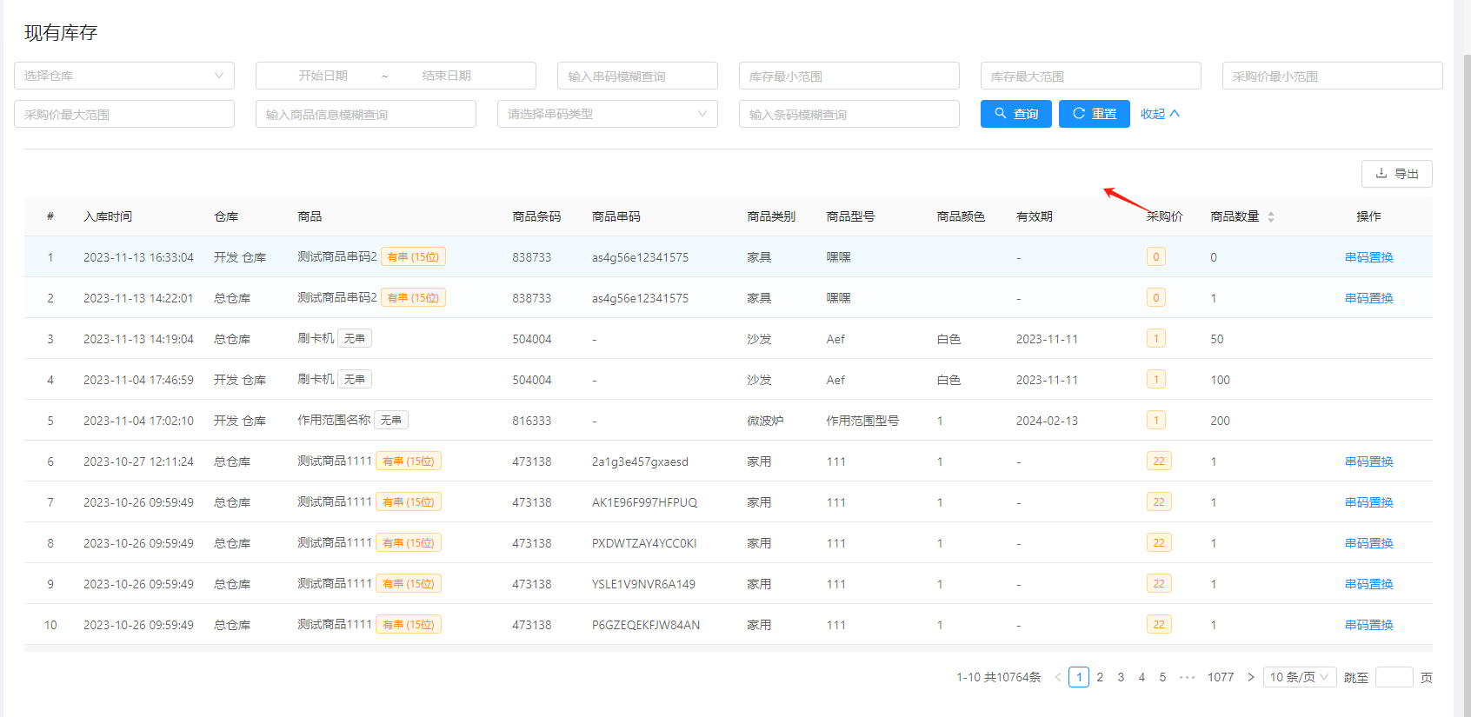
Task: Click the 无串 tag of 作用范围名称
Action: (x=391, y=421)
